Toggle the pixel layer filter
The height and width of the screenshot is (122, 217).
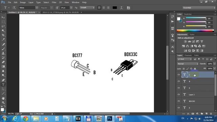(195, 59)
